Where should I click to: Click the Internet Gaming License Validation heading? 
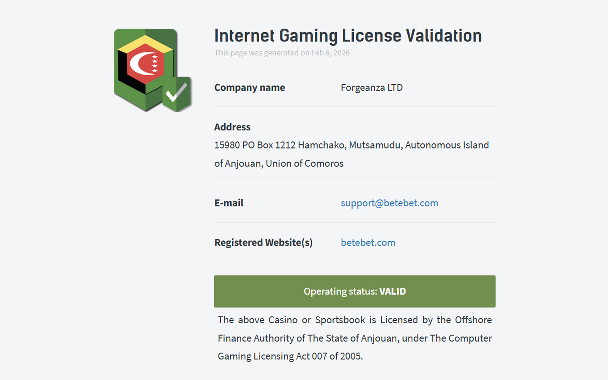(348, 36)
